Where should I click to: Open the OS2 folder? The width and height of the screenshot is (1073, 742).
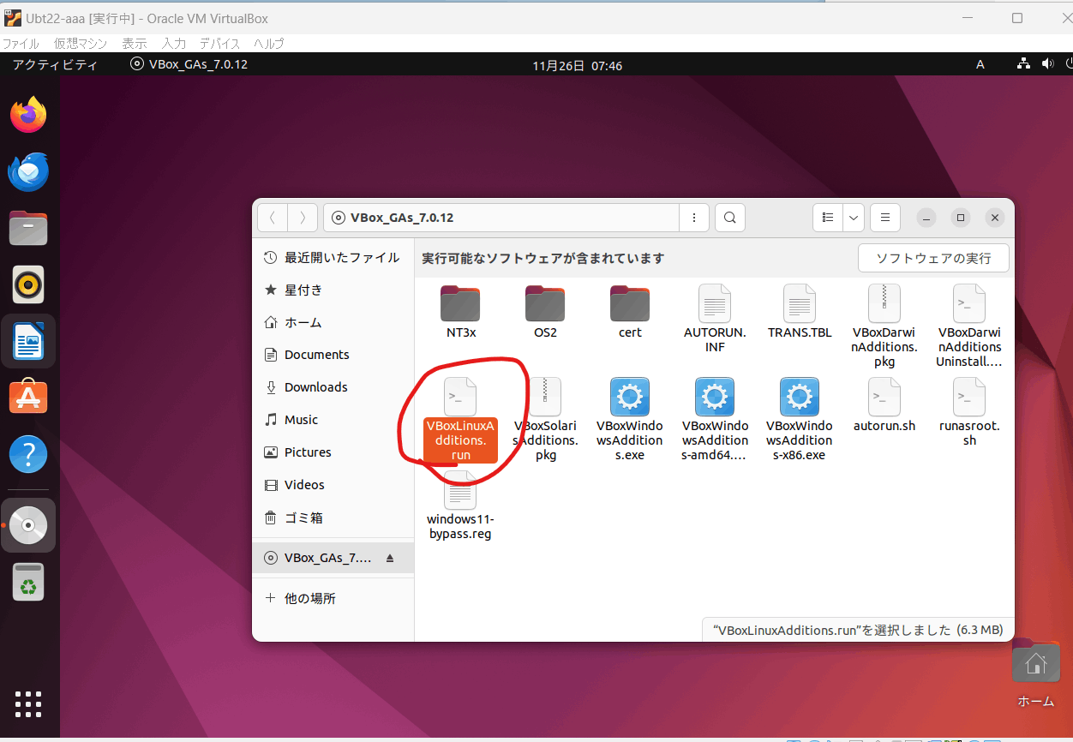tap(545, 303)
